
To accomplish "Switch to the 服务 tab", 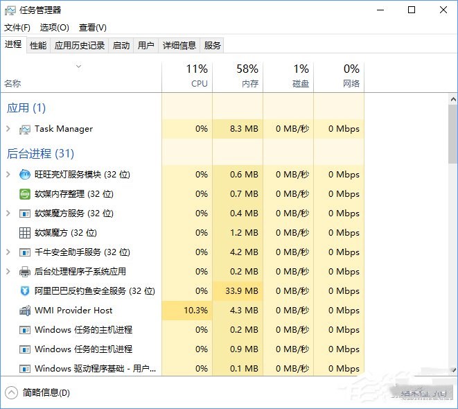I will (x=212, y=45).
